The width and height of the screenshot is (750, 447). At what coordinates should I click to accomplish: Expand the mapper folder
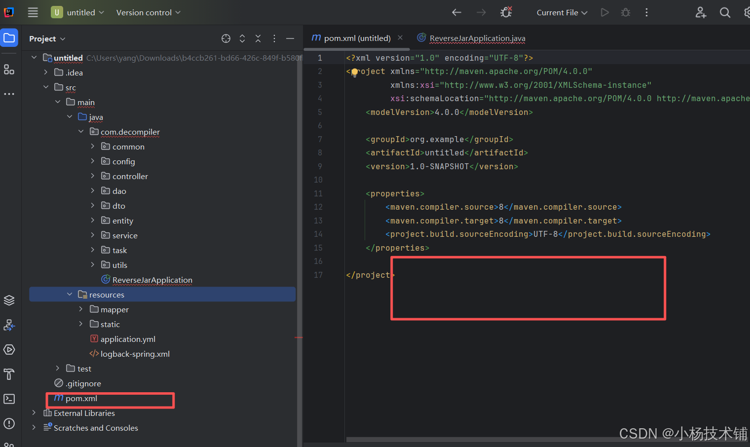tap(81, 309)
